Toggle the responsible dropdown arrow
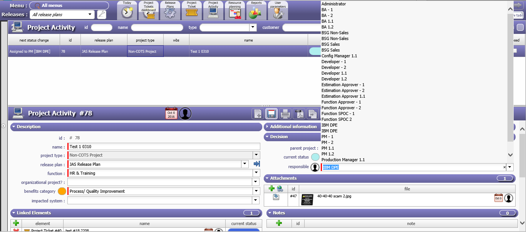526x232 pixels. (x=510, y=167)
